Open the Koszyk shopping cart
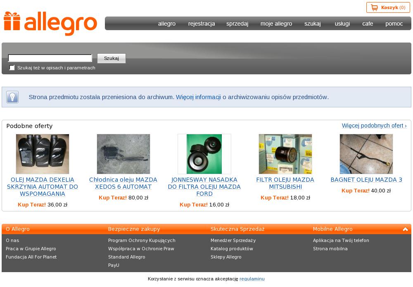413x287 pixels. tap(388, 7)
